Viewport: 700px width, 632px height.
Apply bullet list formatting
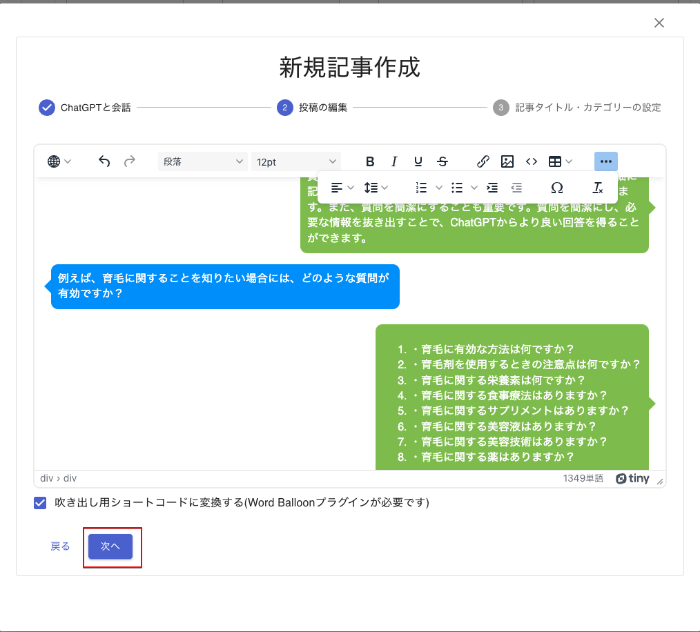(457, 188)
